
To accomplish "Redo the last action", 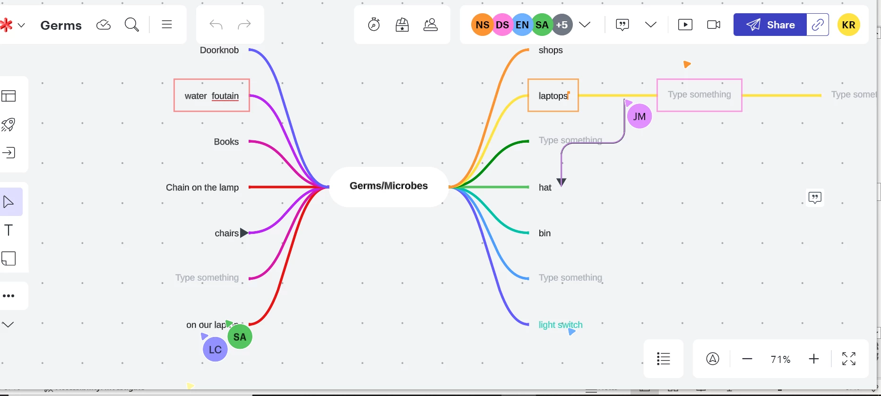I will 244,25.
